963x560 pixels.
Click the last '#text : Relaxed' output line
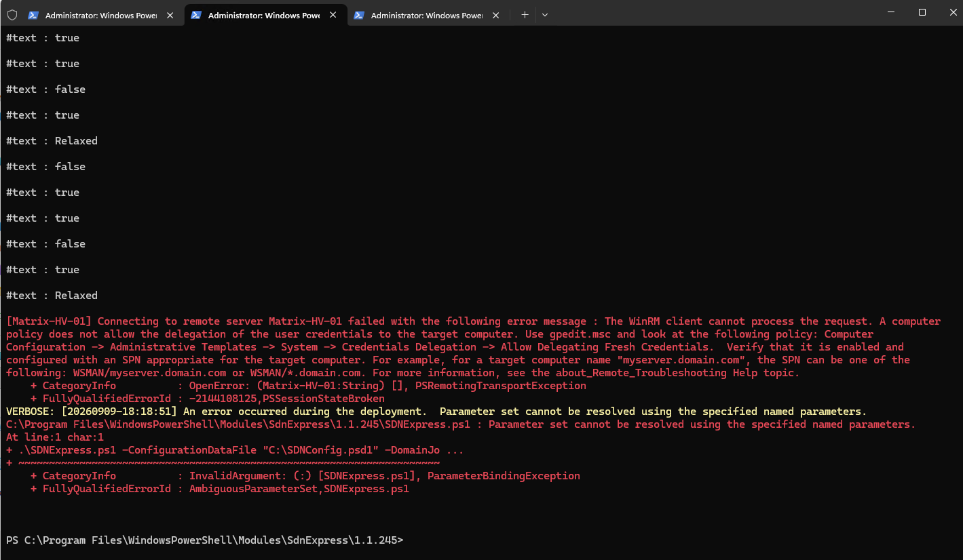pos(52,296)
